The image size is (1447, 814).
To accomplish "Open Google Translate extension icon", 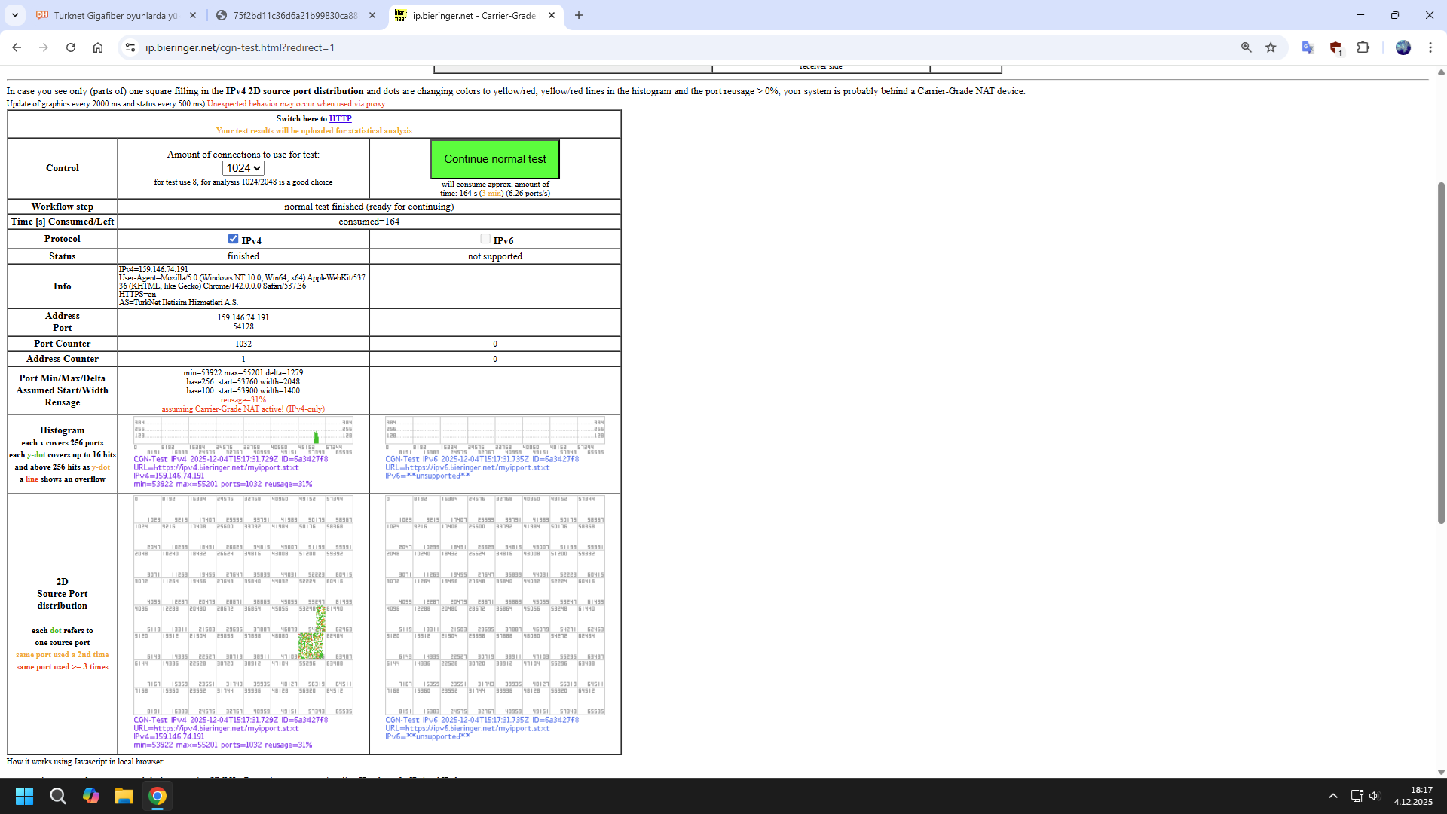I will pos(1308,47).
